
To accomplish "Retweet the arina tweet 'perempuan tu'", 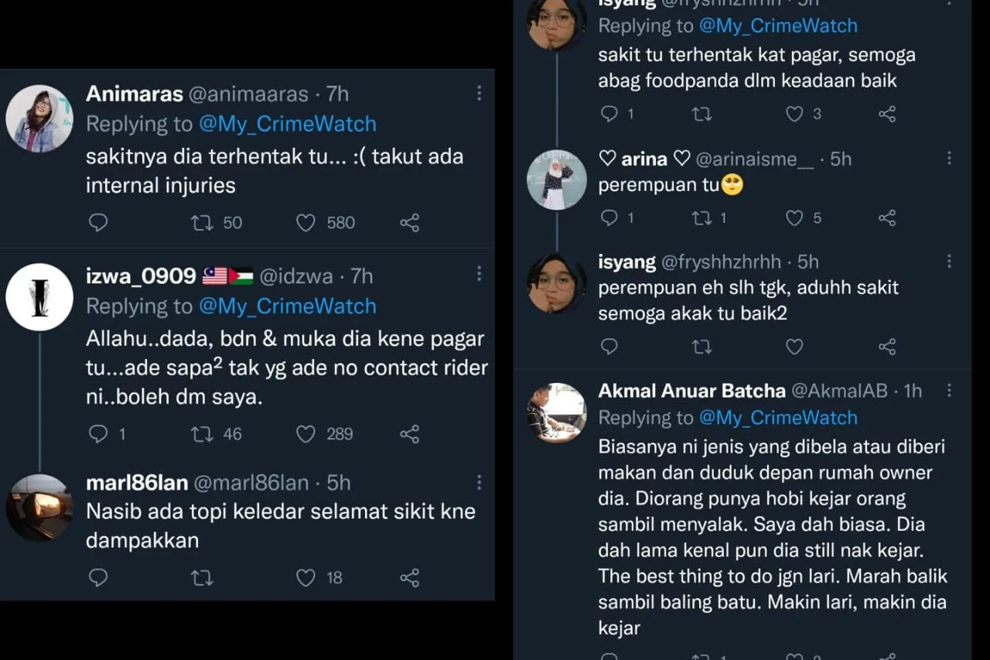I will point(702,218).
